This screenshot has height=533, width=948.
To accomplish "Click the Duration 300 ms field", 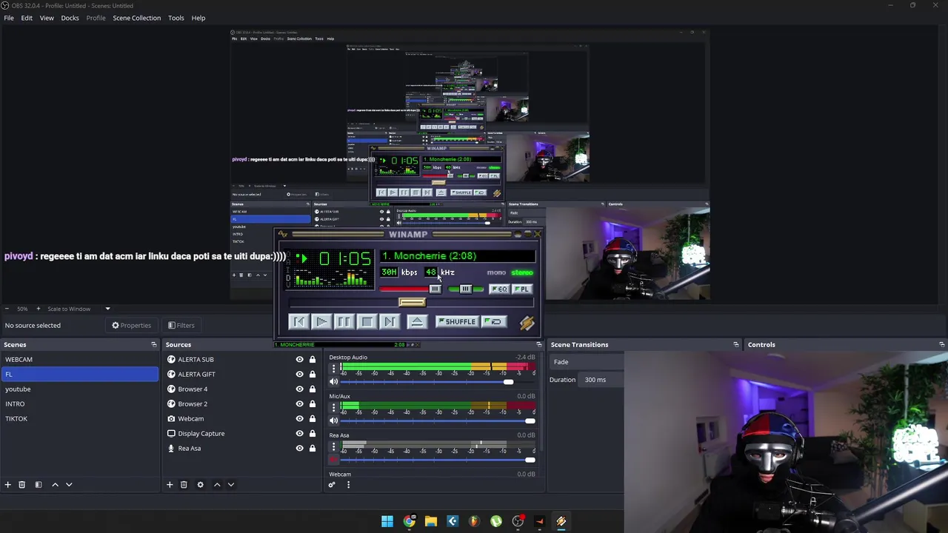I will tap(602, 380).
